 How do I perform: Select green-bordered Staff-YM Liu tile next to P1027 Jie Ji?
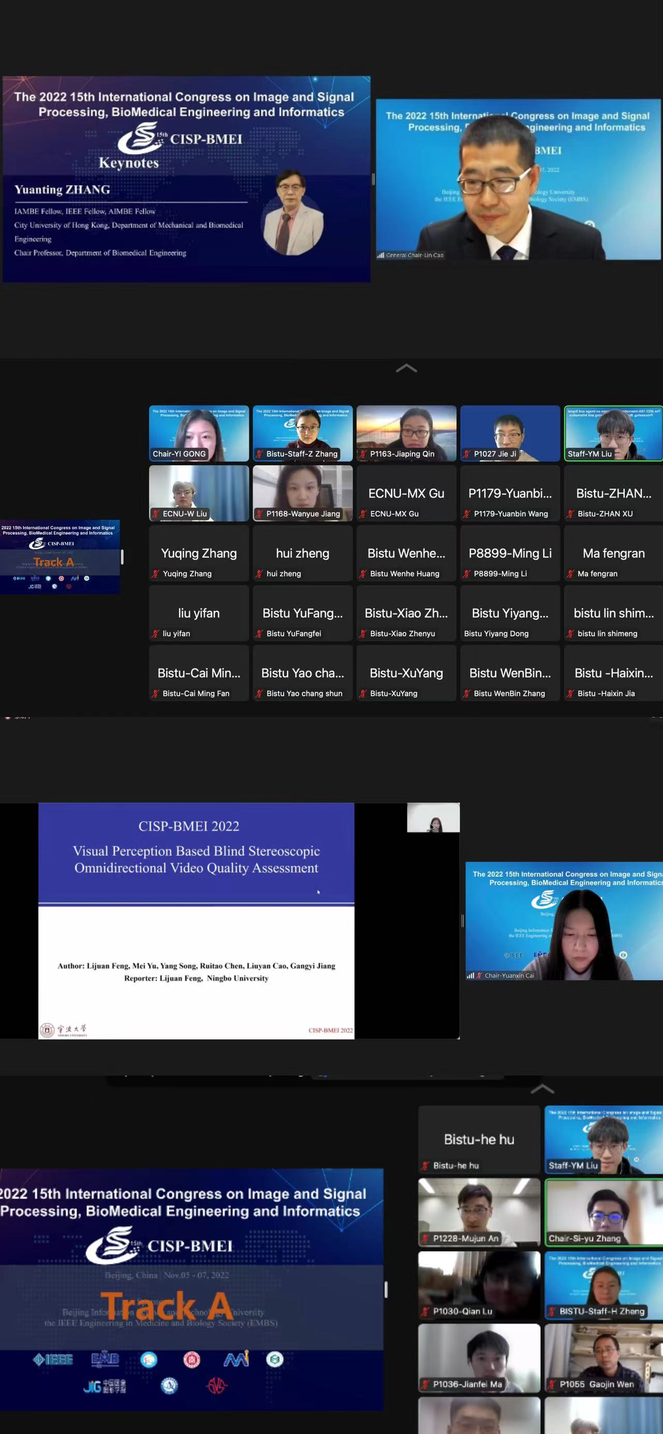coord(613,433)
